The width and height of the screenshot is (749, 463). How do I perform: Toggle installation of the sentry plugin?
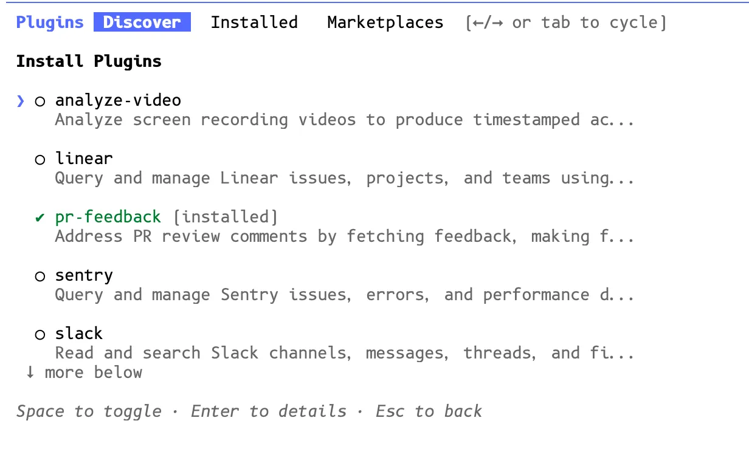[x=84, y=275]
